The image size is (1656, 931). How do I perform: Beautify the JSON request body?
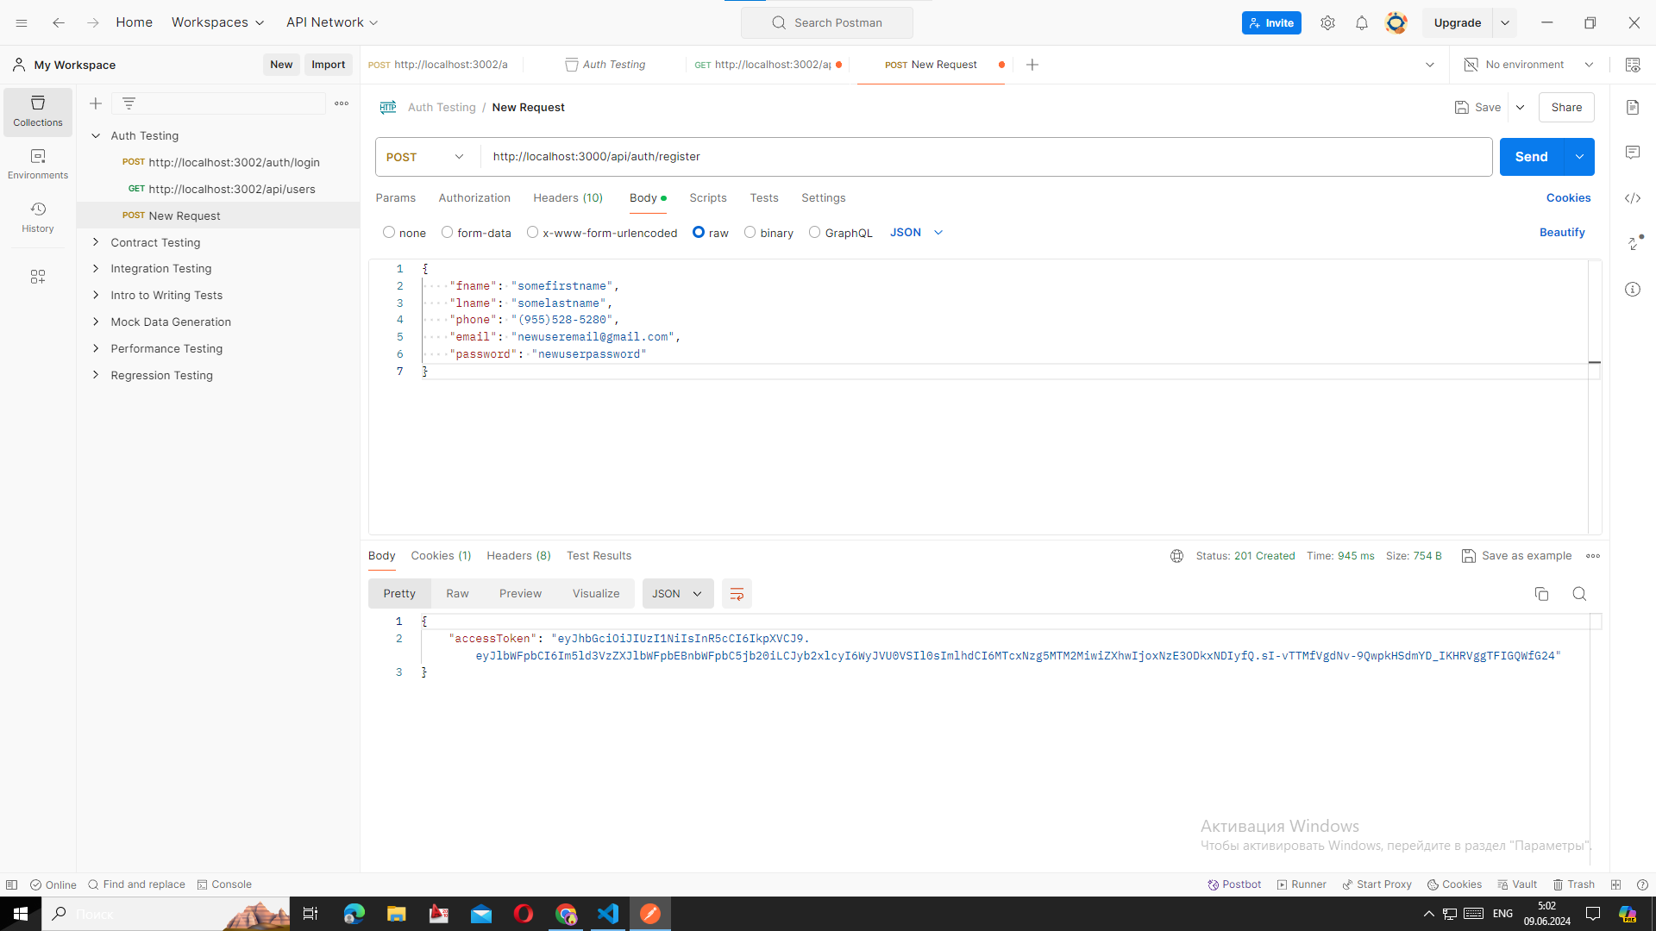(1562, 232)
